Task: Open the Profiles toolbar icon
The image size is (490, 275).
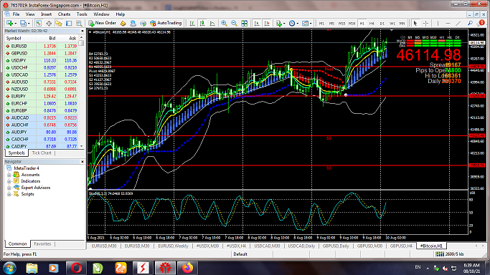Action: point(23,23)
